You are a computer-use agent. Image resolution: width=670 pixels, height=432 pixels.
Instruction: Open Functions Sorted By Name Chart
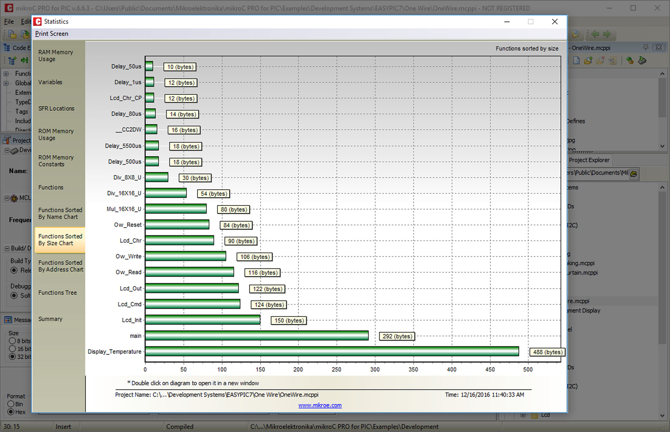click(60, 213)
